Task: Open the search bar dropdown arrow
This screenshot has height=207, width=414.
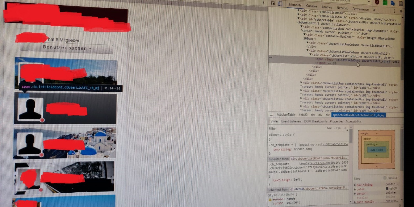Action: point(369,2)
